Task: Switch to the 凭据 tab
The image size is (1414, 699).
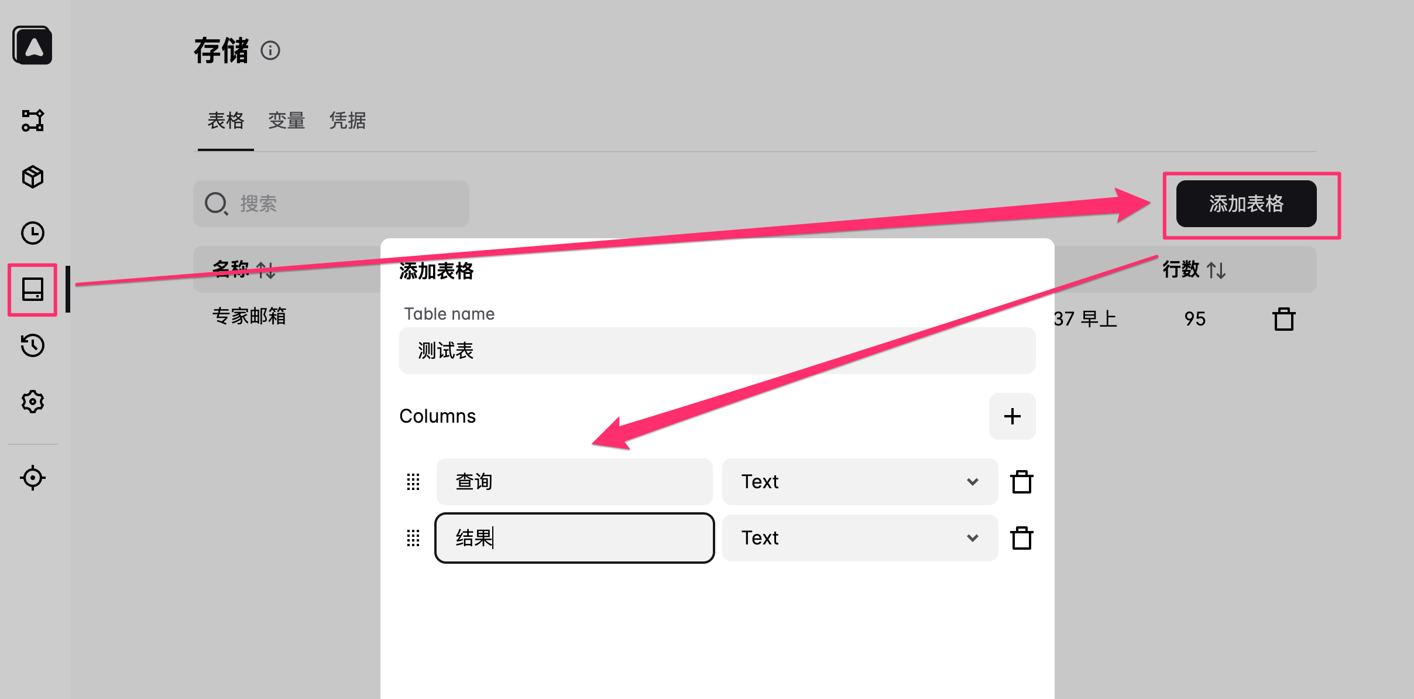Action: coord(348,121)
